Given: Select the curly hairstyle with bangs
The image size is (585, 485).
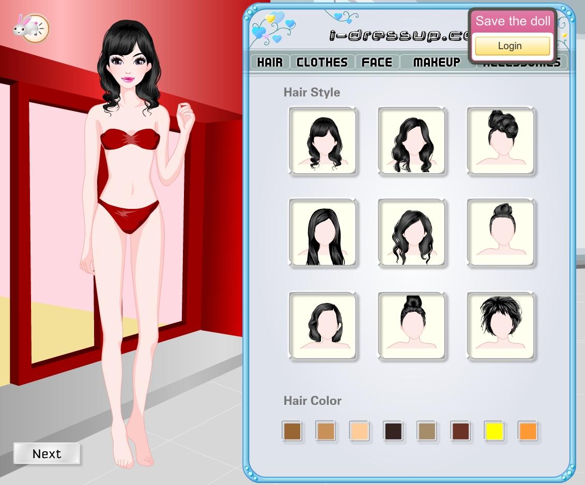Looking at the screenshot, I should pos(322,141).
